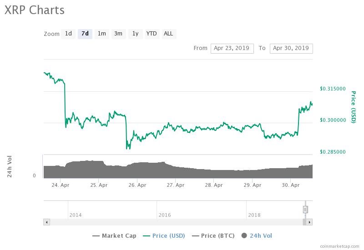Select the 7d zoom range
The height and width of the screenshot is (250, 364).
[x=85, y=34]
